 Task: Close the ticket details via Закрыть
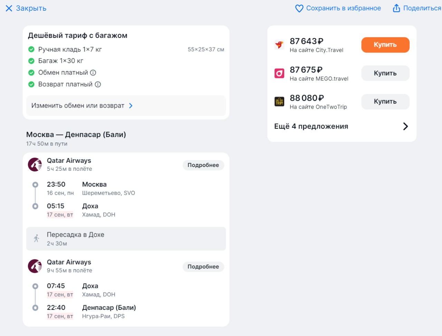click(26, 8)
